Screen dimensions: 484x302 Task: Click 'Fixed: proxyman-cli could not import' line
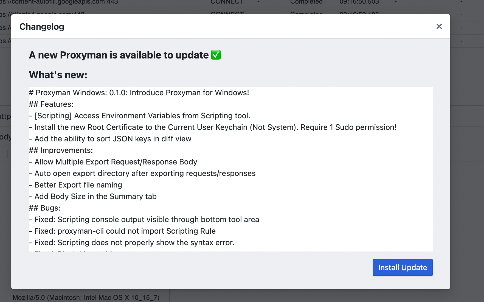click(x=122, y=231)
